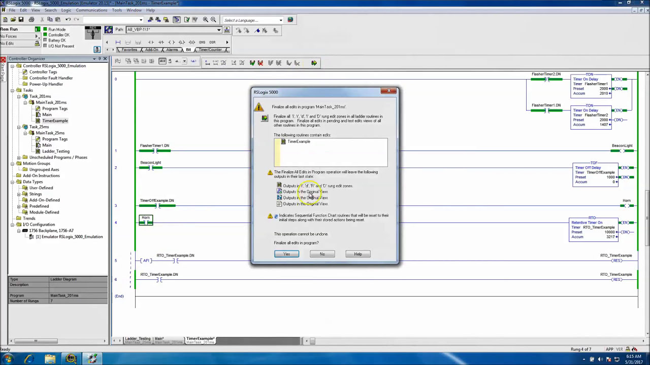Screen dimensions: 650x365
Task: Click the Undo toolbar icon
Action: click(x=68, y=20)
